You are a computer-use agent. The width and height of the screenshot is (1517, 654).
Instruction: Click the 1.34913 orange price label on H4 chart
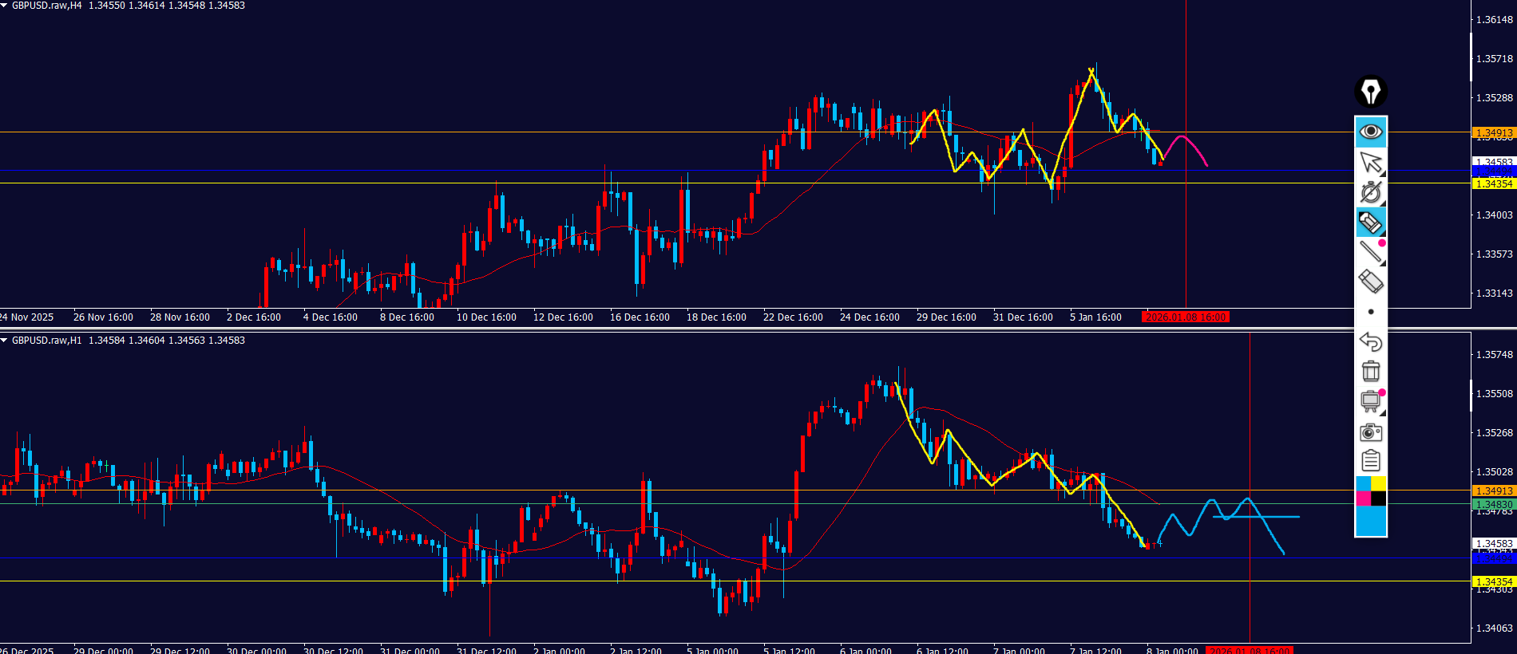(1493, 133)
